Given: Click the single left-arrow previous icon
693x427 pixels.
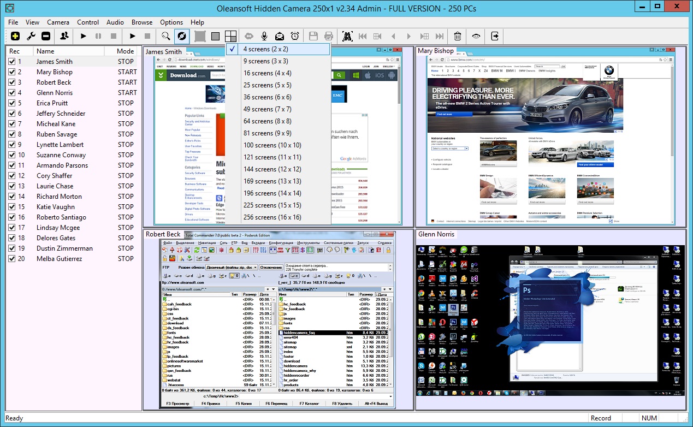Looking at the screenshot, I should pos(393,36).
